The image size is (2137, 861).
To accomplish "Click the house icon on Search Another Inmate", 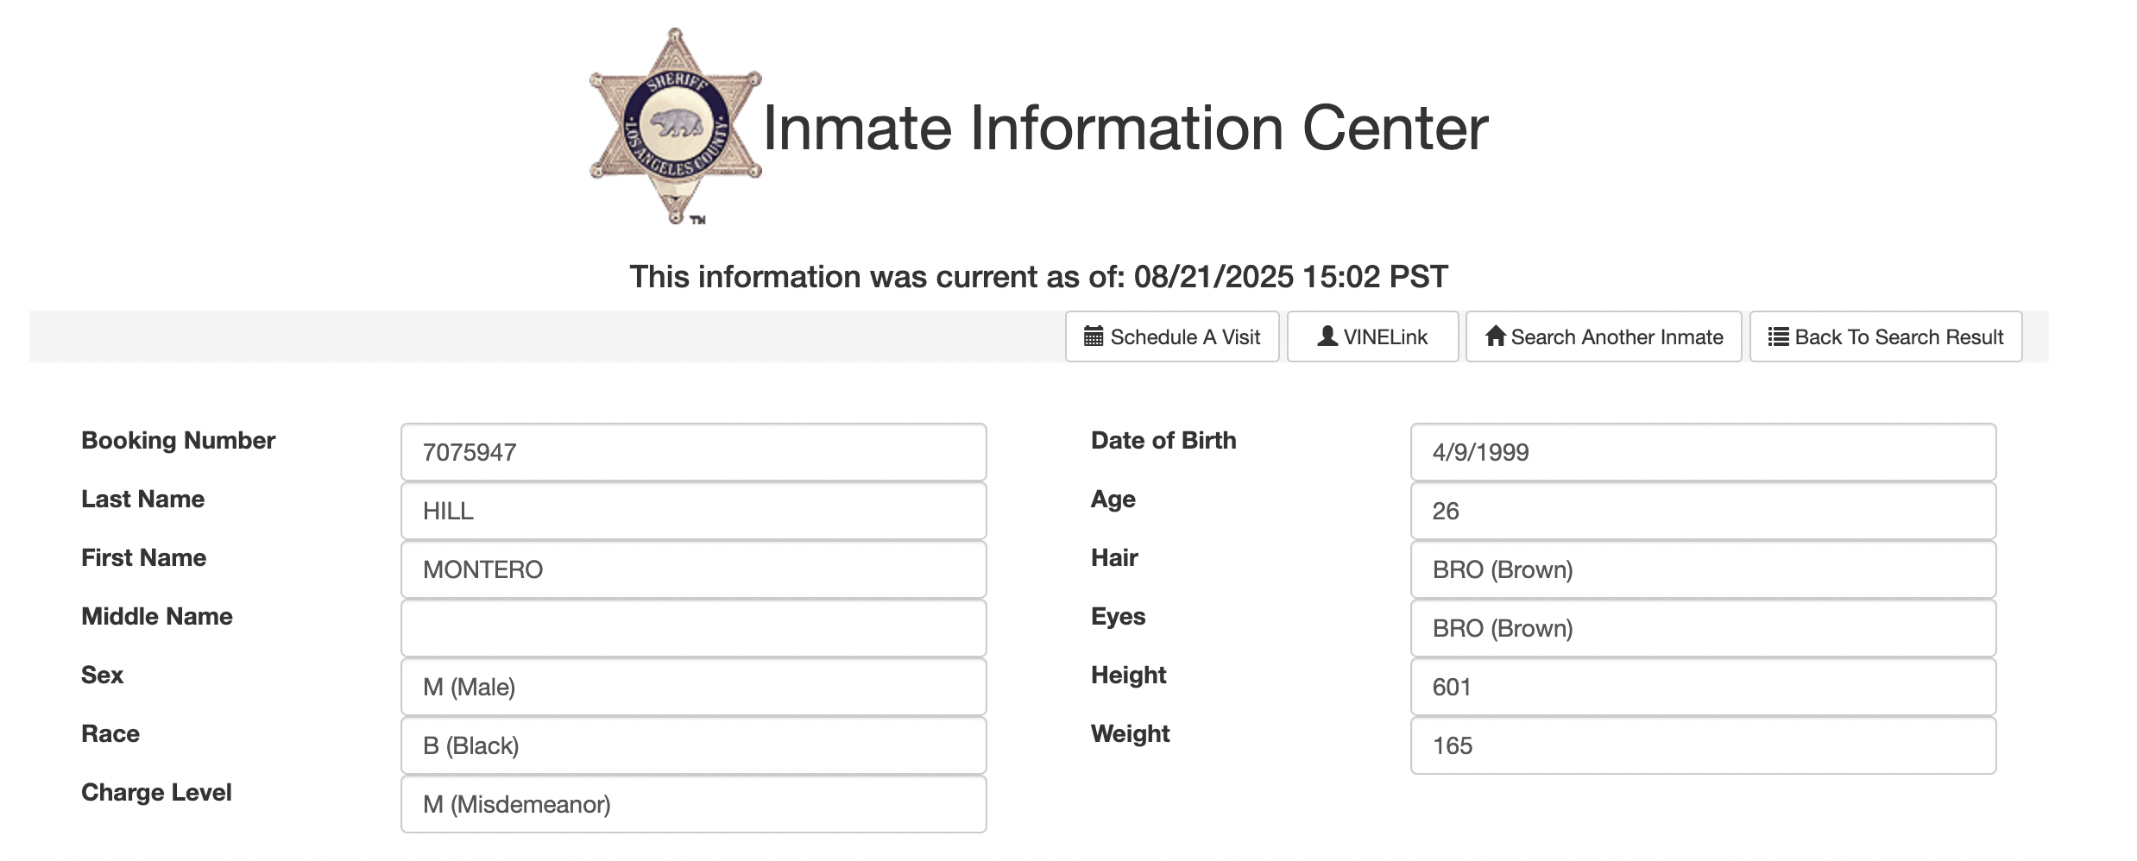I will [1495, 336].
